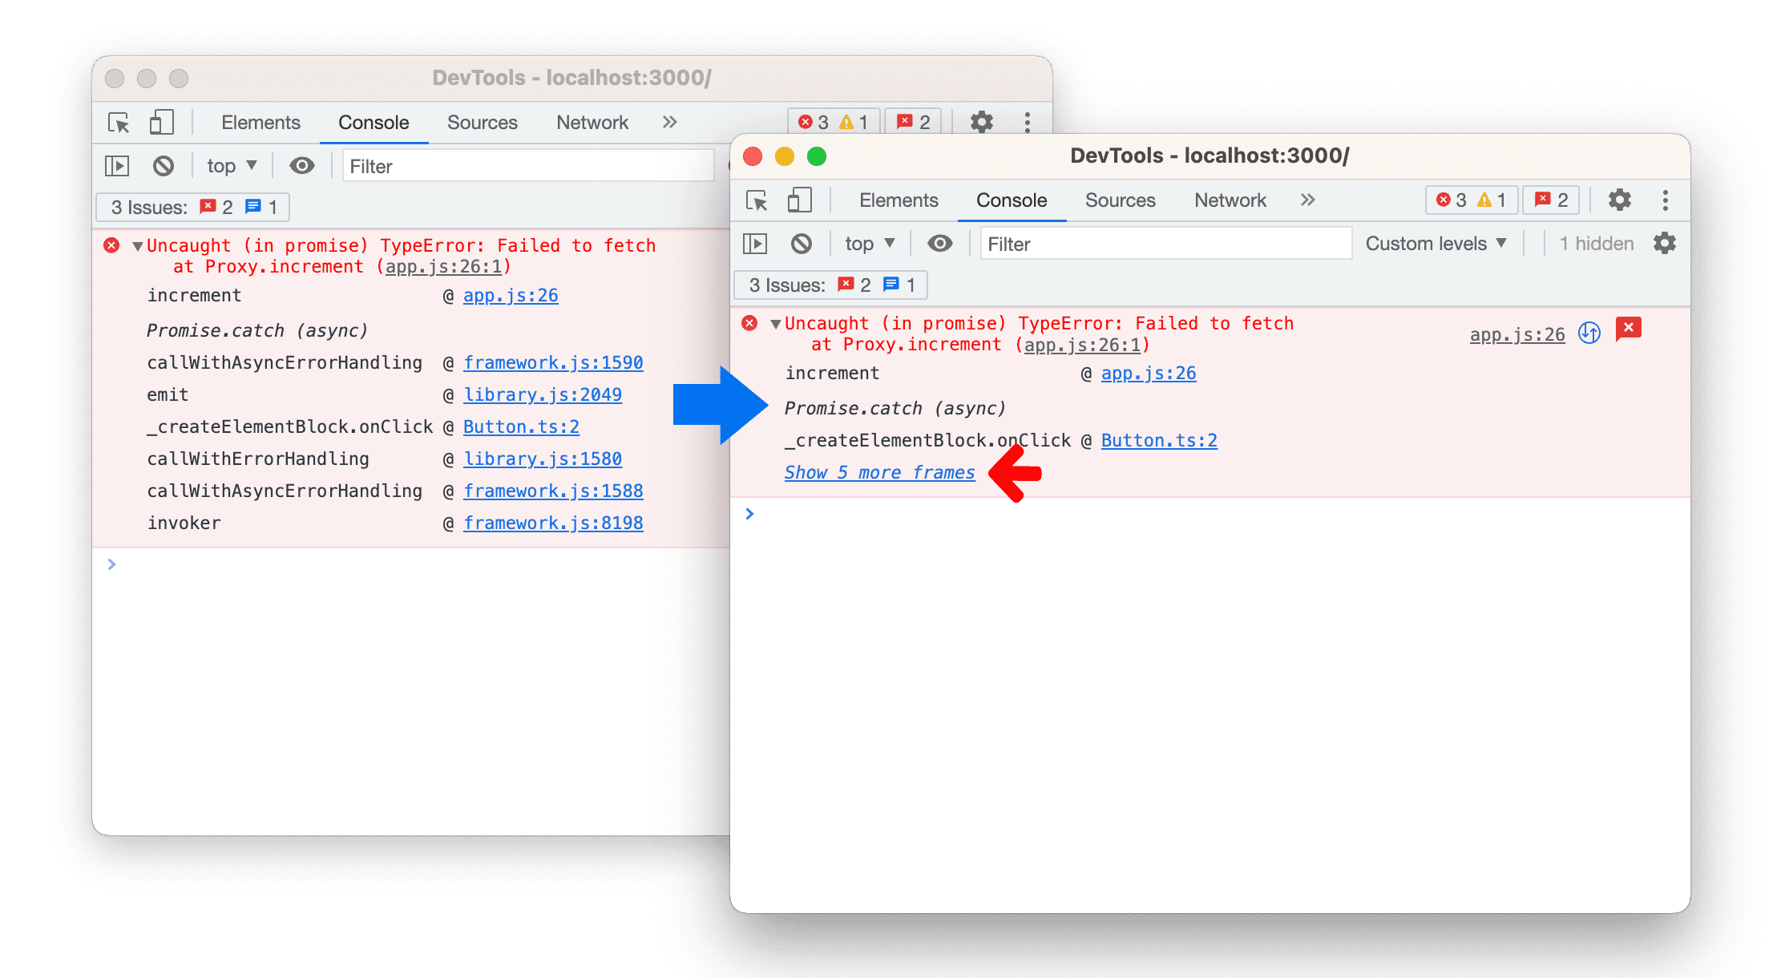The width and height of the screenshot is (1781, 978).
Task: Click the console prompt chevron expander
Action: [x=751, y=515]
